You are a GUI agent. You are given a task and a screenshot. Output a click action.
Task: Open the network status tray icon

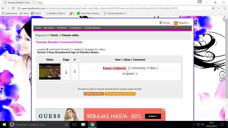(198, 124)
